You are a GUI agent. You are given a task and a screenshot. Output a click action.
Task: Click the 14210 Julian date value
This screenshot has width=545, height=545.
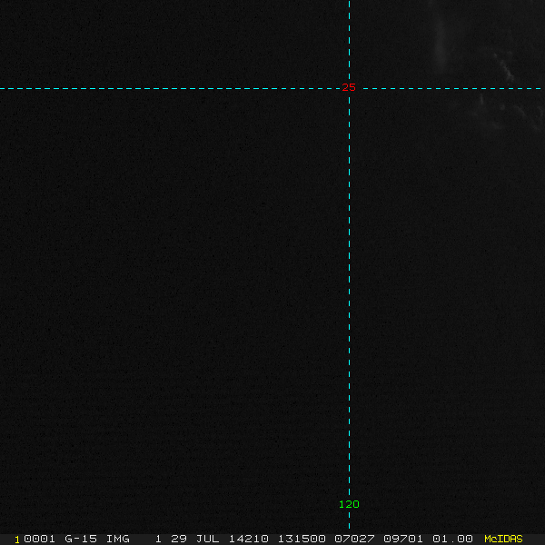click(248, 539)
